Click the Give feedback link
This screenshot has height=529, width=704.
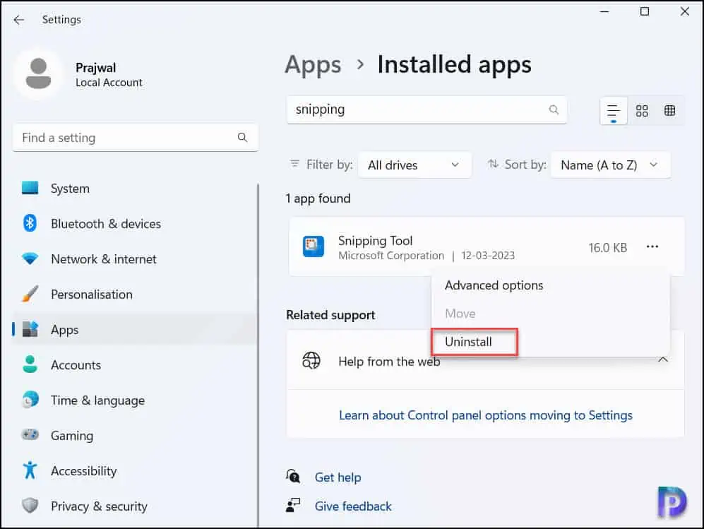click(353, 506)
